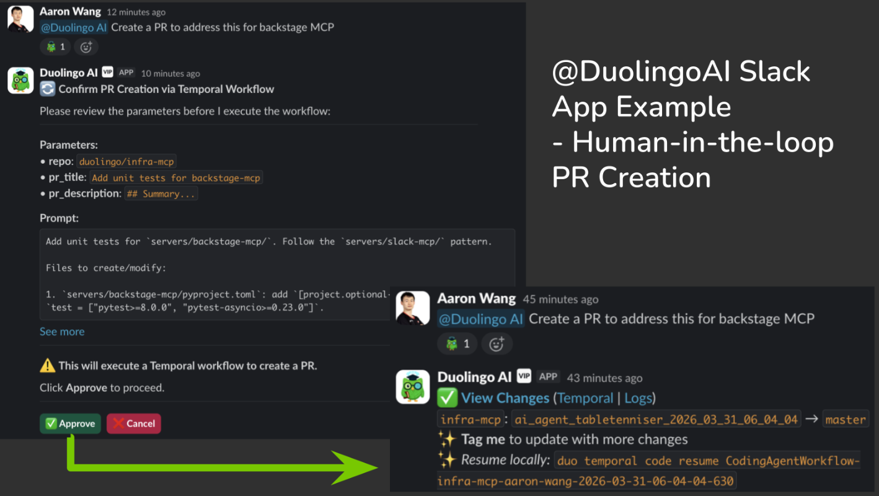Click the VIP badge, 43 minutes ago message

point(524,376)
